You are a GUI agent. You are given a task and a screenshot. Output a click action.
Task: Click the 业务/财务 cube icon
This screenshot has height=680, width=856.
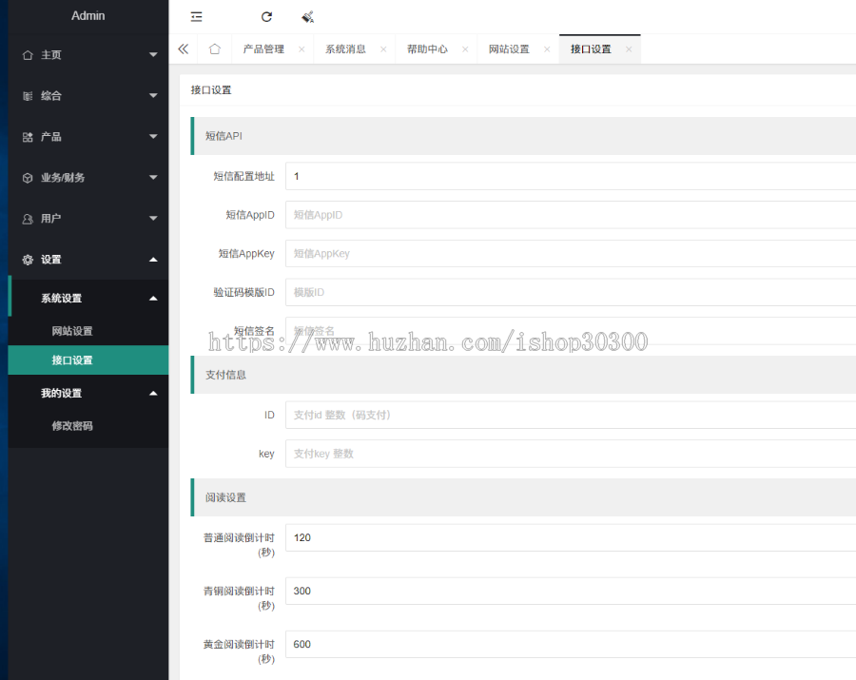click(x=28, y=178)
